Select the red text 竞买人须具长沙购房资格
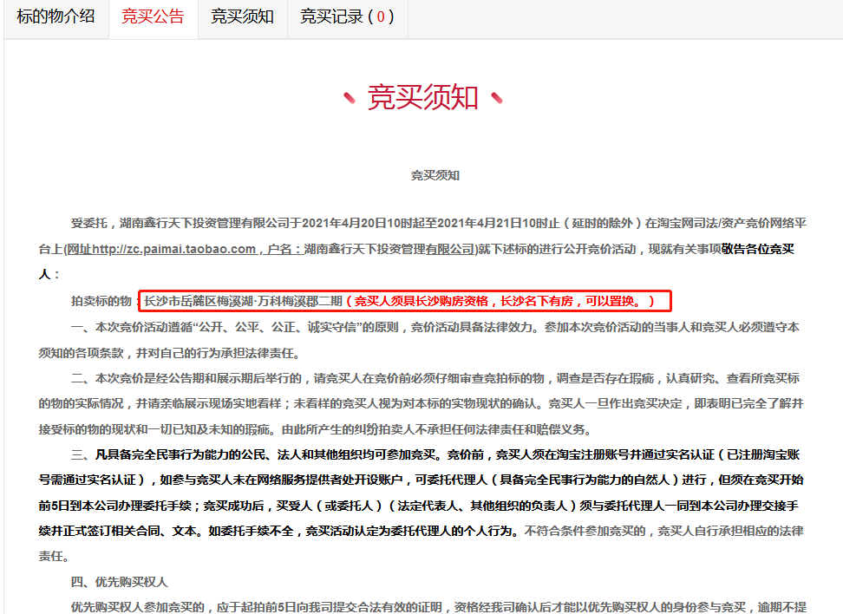 (x=421, y=301)
